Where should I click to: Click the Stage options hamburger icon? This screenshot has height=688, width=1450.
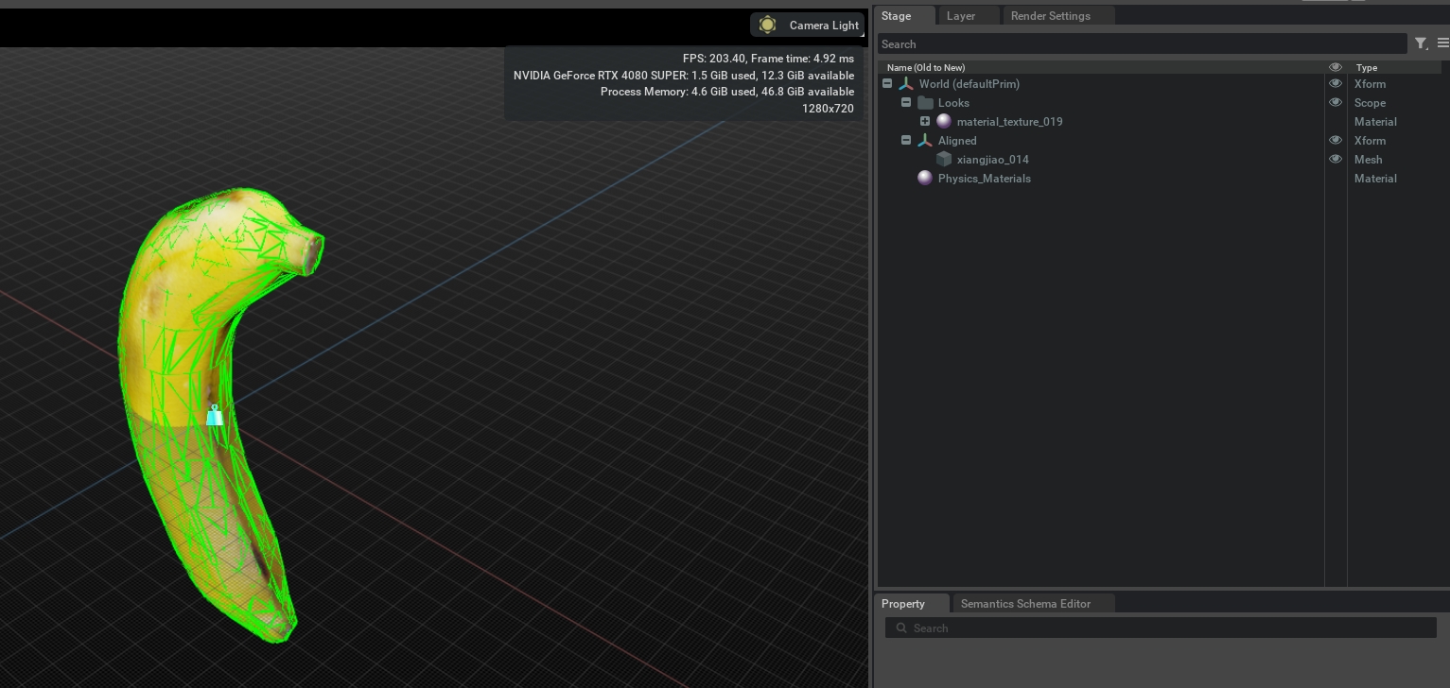click(x=1443, y=42)
